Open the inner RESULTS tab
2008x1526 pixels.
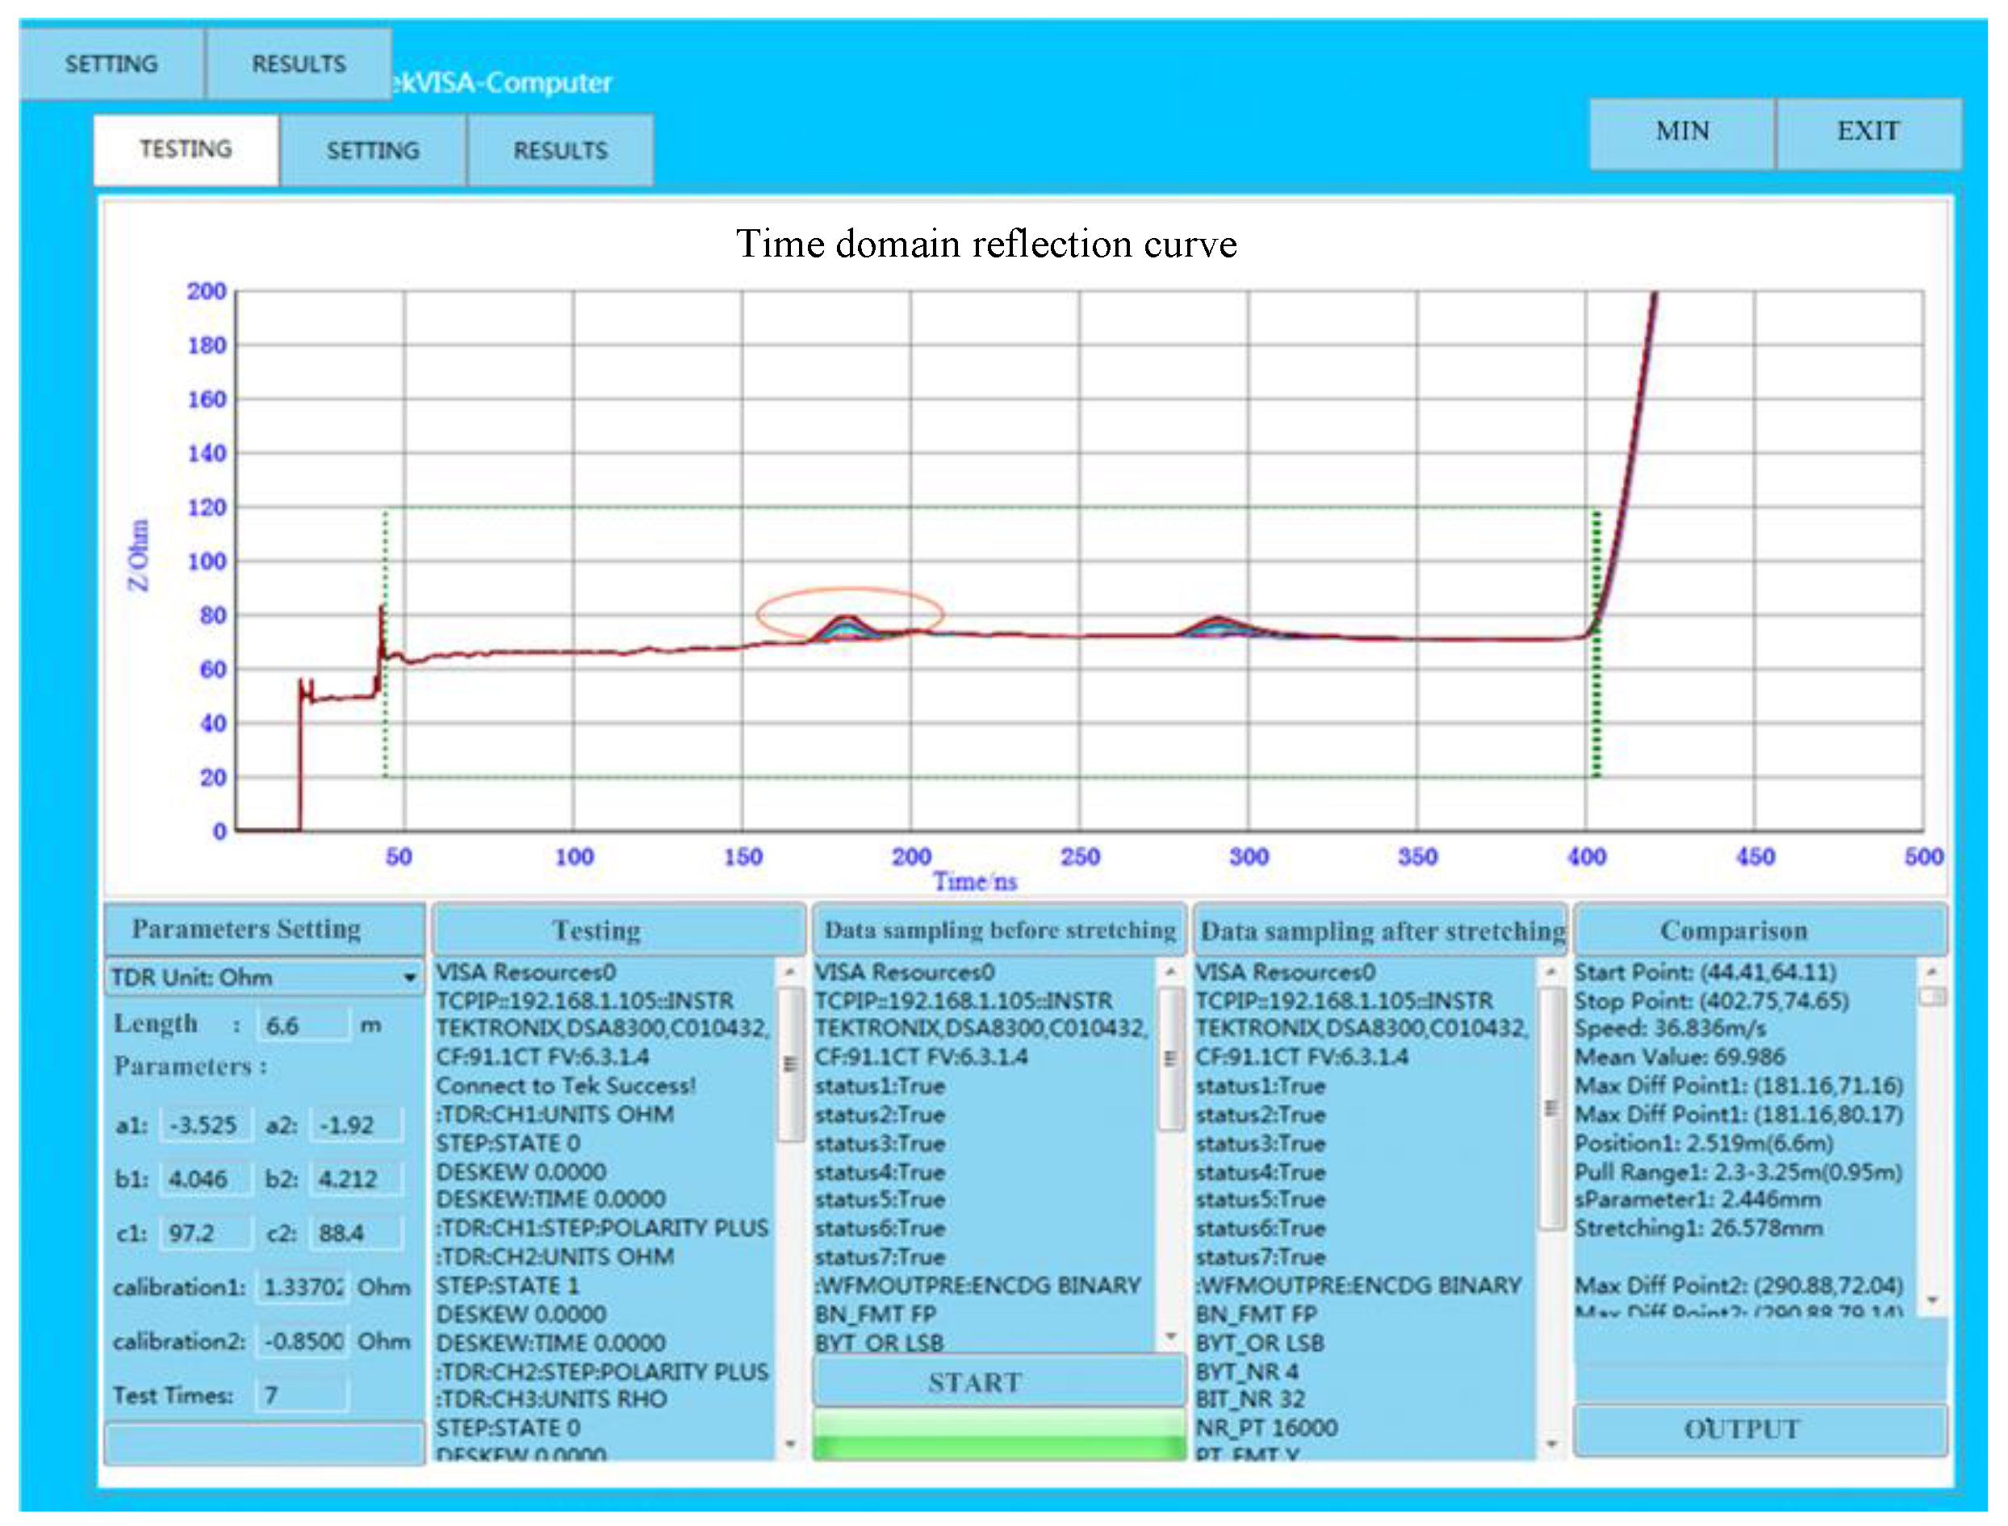click(x=560, y=151)
